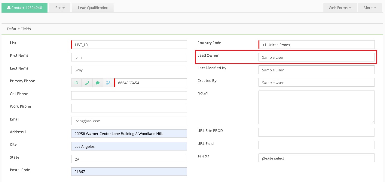Click the call transfer icon next to Primary Phone

[108, 83]
